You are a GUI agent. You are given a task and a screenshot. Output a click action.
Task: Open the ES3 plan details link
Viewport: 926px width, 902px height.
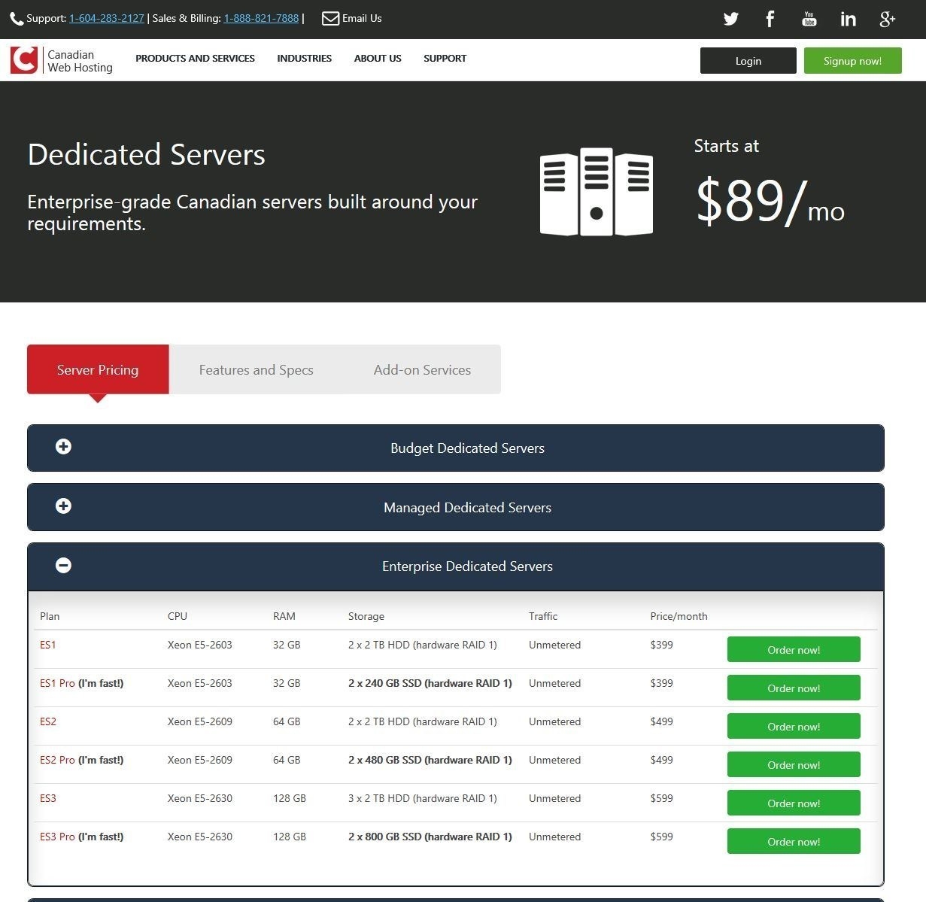point(47,798)
